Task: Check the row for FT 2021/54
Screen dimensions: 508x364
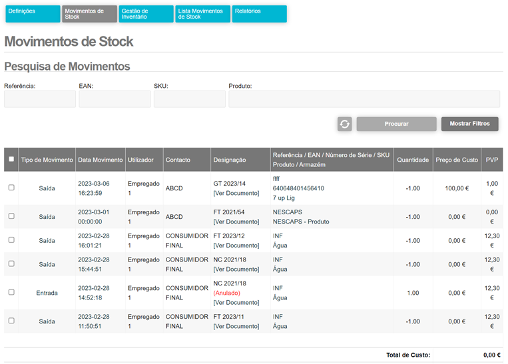Action: 11,216
